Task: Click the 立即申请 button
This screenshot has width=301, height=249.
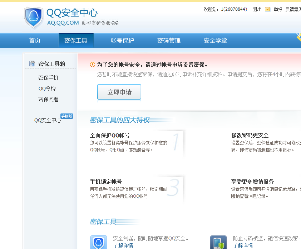Action: point(119,92)
